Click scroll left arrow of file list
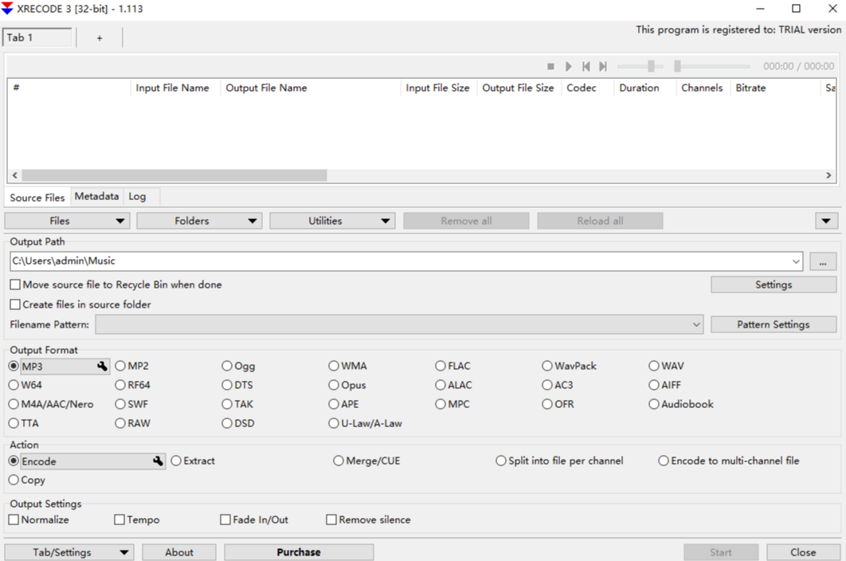Screen dimensions: 846x561 tap(14, 175)
